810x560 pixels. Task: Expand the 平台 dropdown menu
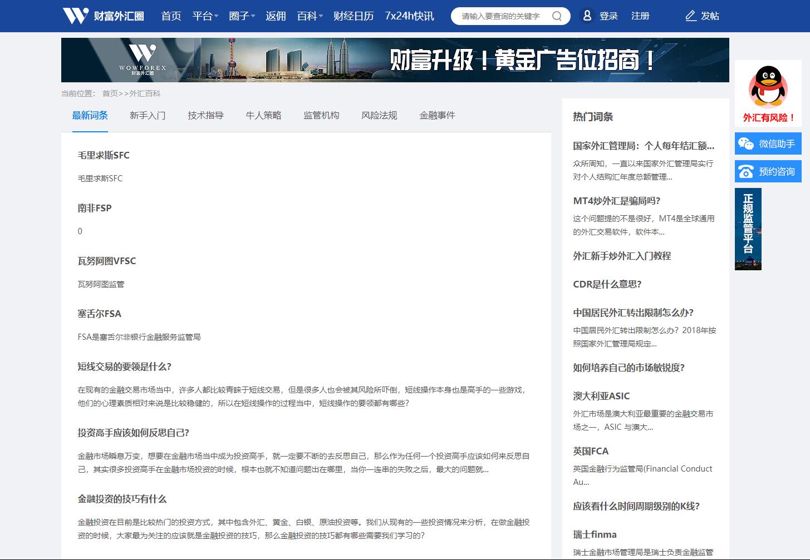tap(205, 16)
